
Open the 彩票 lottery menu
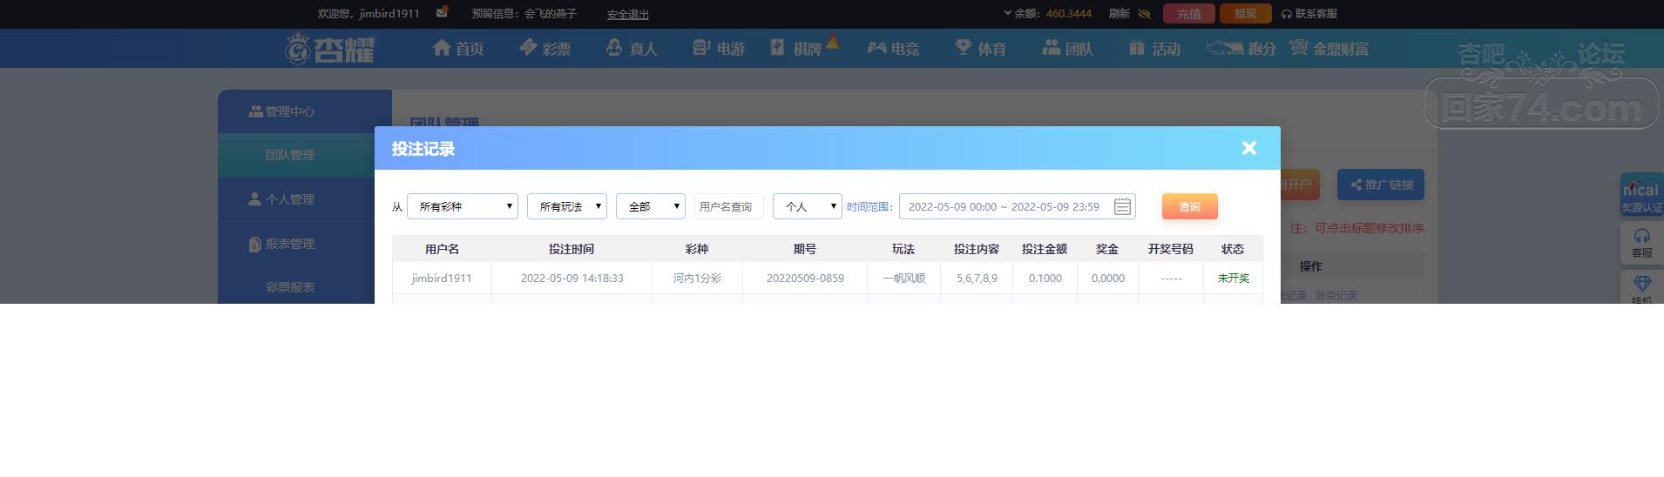click(x=545, y=48)
